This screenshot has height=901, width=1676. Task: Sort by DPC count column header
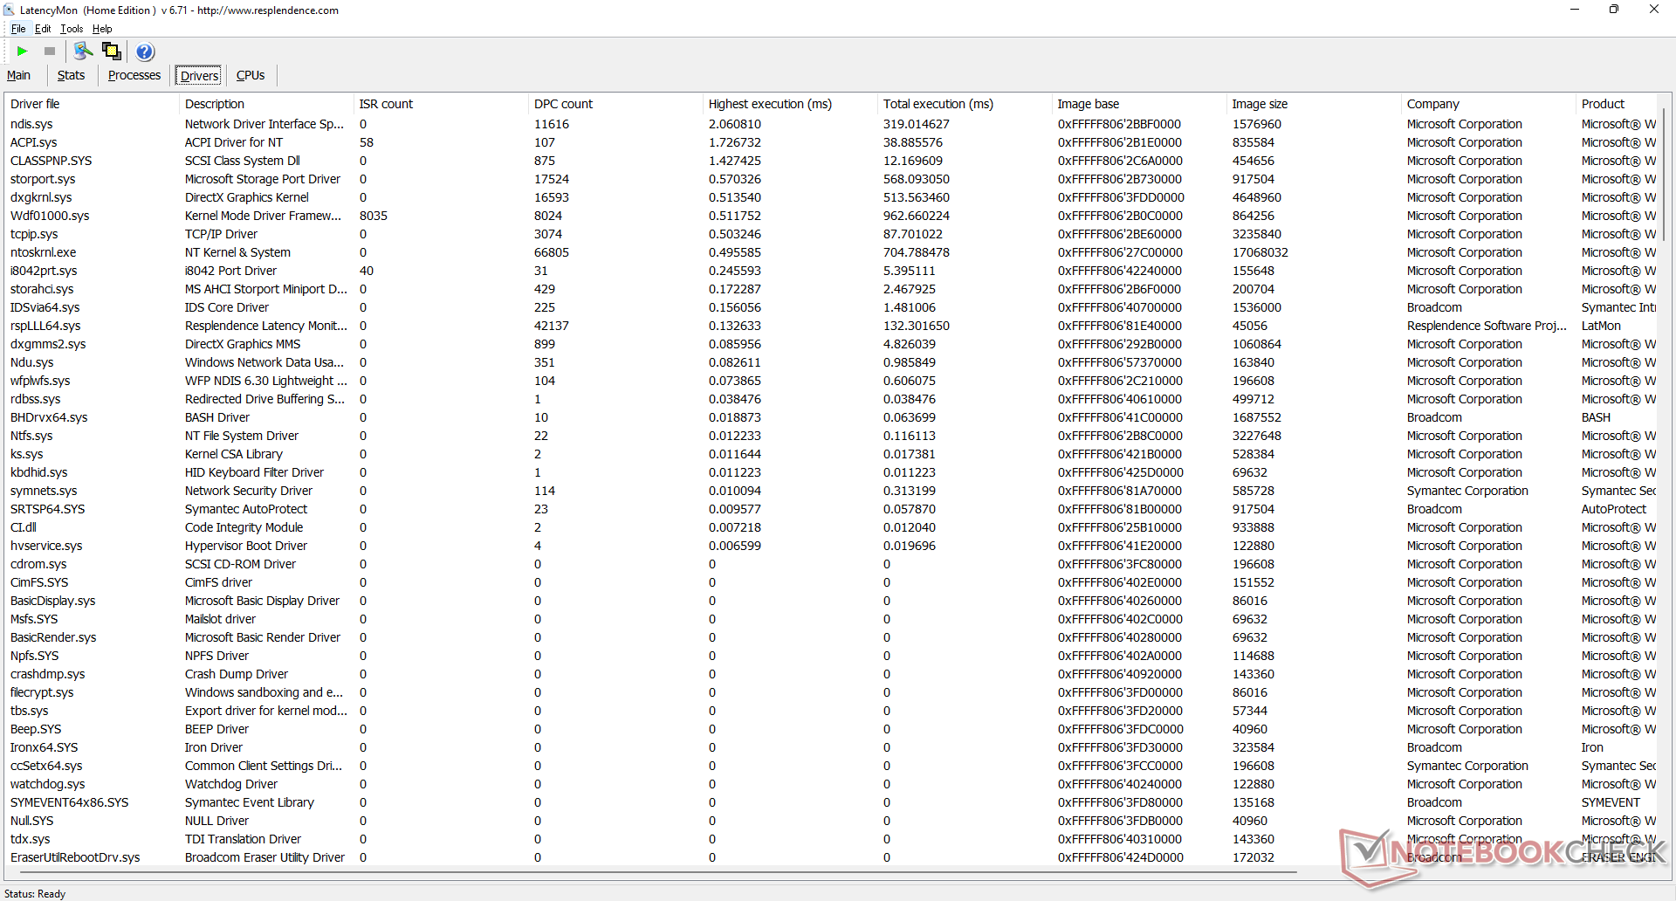pos(563,104)
